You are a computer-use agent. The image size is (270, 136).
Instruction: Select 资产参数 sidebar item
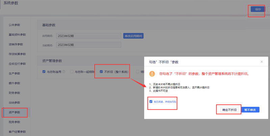(15, 112)
